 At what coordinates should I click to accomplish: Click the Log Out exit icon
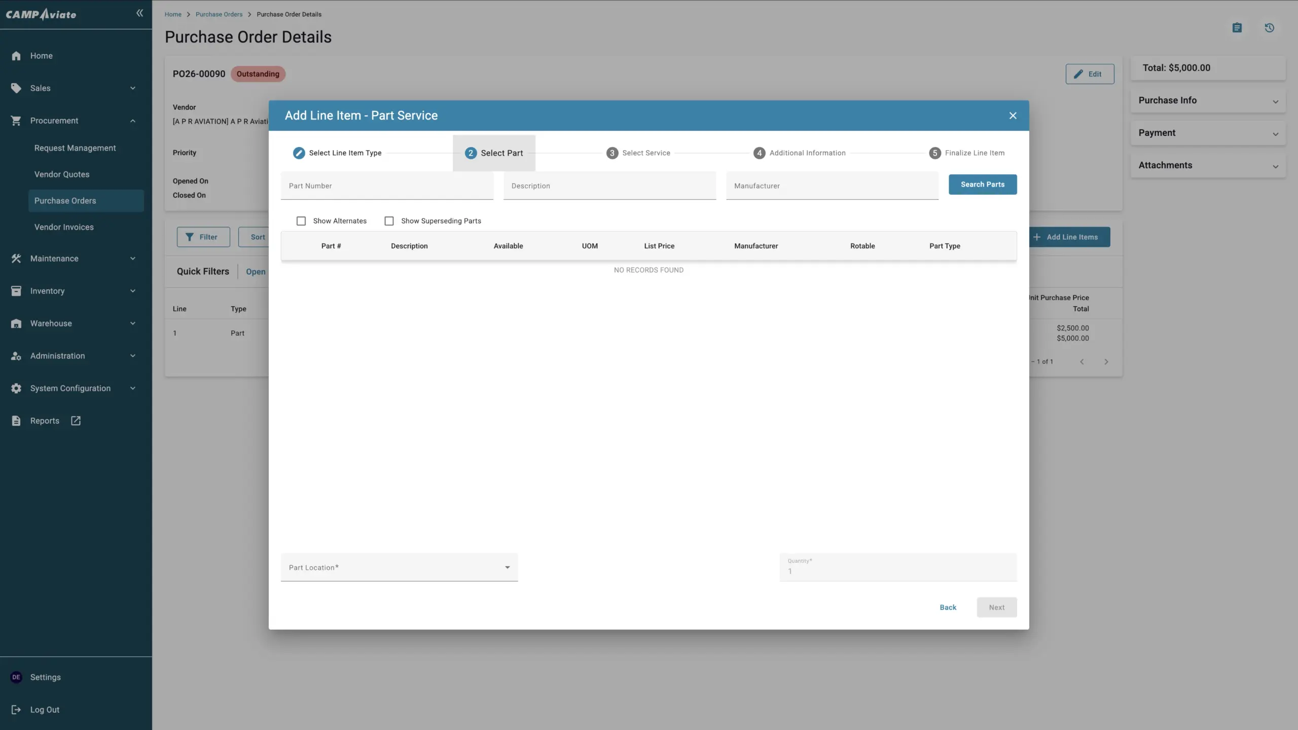[16, 710]
